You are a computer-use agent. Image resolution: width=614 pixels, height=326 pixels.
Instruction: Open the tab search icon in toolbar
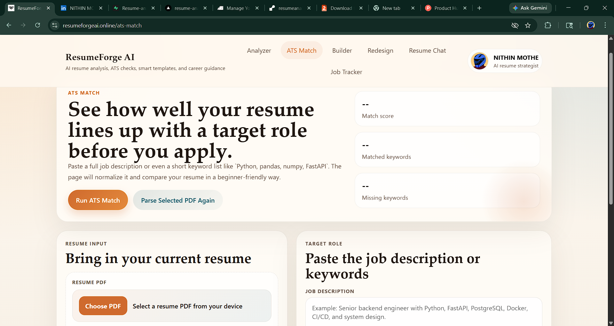(x=569, y=25)
